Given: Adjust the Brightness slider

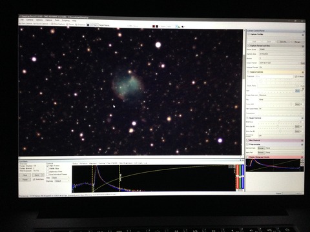Looking at the screenshot, I should coord(279,122).
